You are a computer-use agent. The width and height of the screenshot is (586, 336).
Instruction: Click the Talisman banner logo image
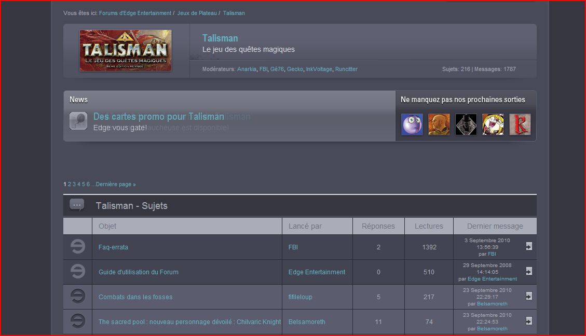tap(126, 50)
